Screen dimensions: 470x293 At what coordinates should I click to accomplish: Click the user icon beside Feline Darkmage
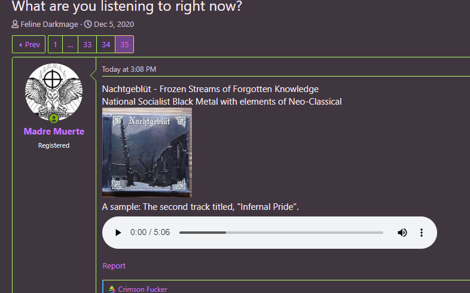coord(16,25)
